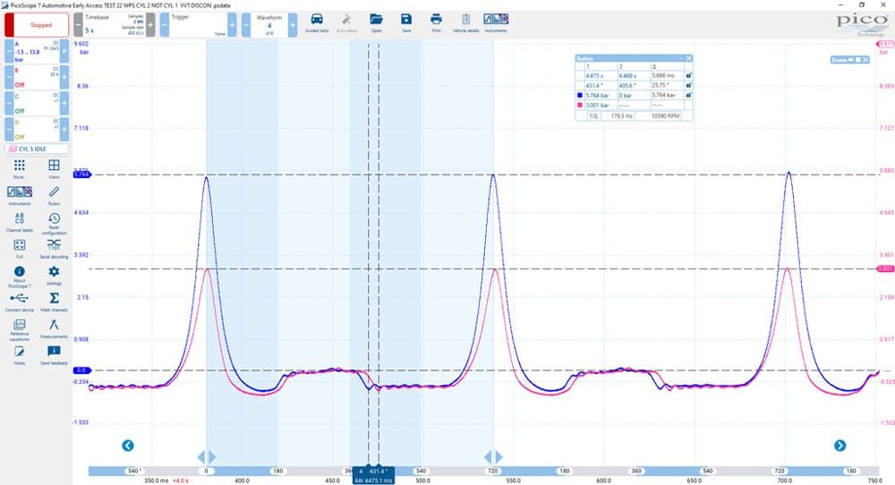Screen dimensions: 895x485
Task: Click the Save disk icon
Action: 405,23
